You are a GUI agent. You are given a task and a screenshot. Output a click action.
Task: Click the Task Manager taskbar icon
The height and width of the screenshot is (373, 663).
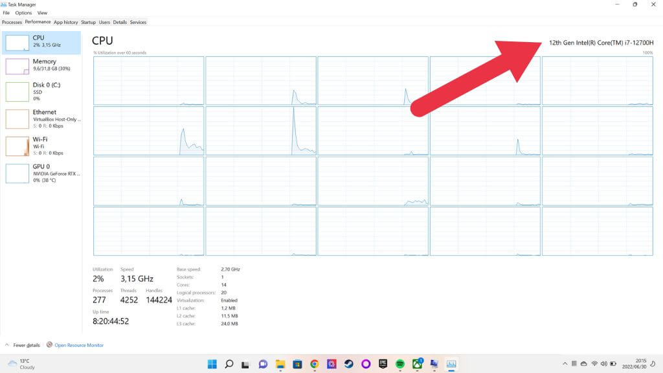451,364
